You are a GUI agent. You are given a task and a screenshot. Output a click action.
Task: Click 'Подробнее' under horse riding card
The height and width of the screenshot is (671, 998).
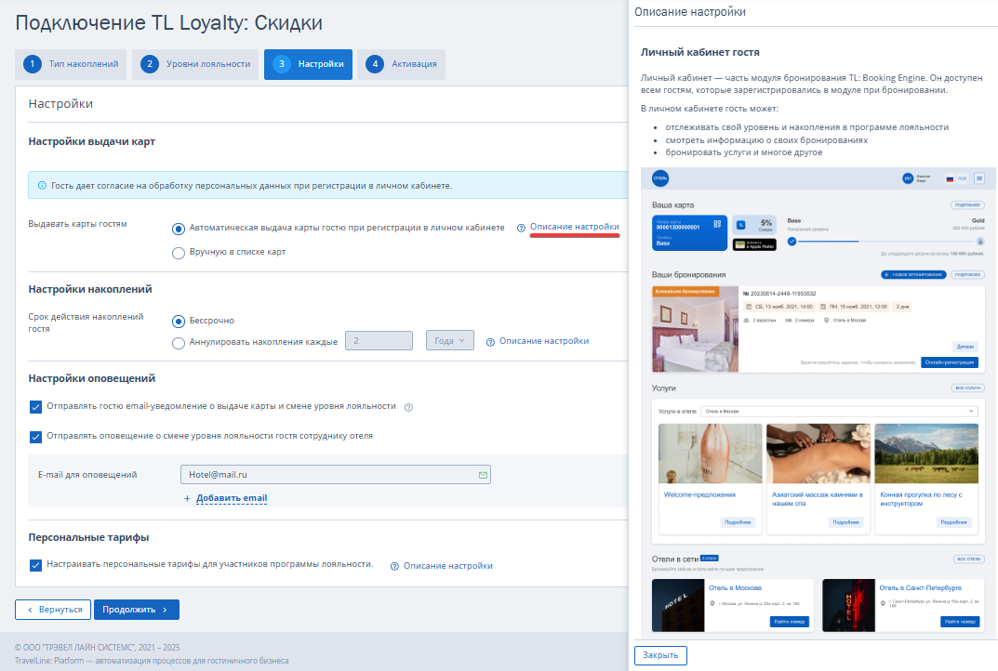pyautogui.click(x=954, y=522)
